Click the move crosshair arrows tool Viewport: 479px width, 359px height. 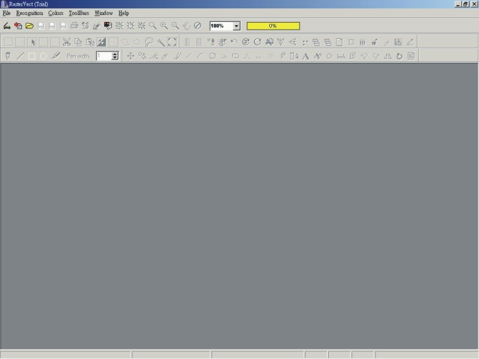131,56
